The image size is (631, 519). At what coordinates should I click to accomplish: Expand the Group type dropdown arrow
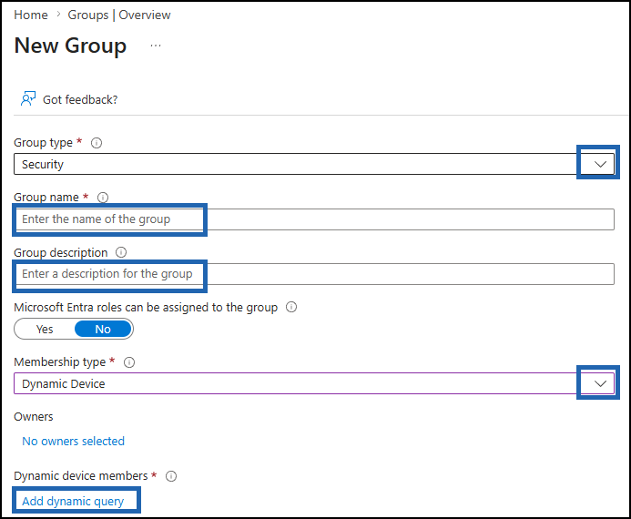tap(600, 164)
